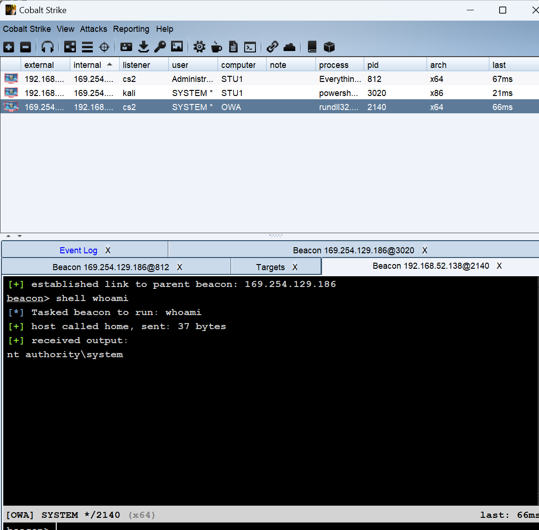Image resolution: width=539 pixels, height=530 pixels.
Task: Sort by the pid column header
Action: (373, 65)
